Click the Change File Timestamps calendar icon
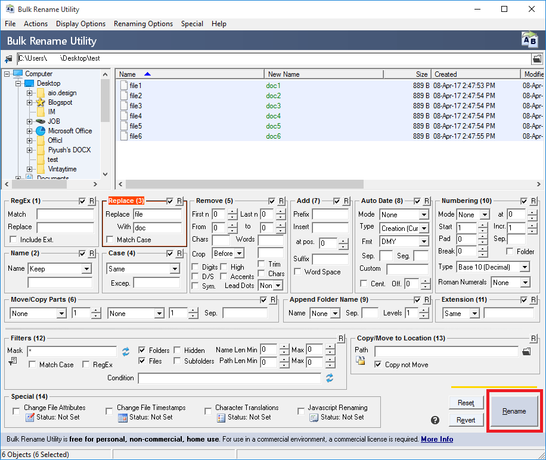This screenshot has height=460, width=546. click(x=123, y=417)
